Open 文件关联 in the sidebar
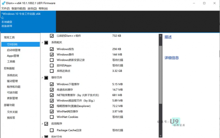220x138 pixels. pyautogui.click(x=12, y=112)
